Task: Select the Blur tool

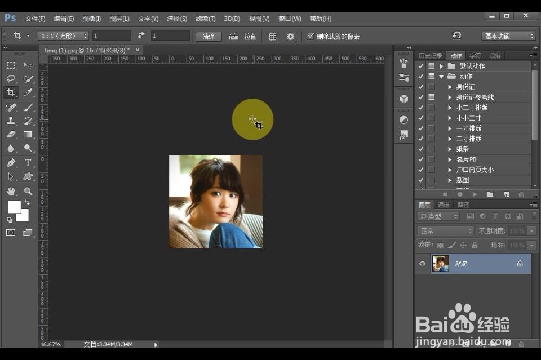Action: click(11, 148)
